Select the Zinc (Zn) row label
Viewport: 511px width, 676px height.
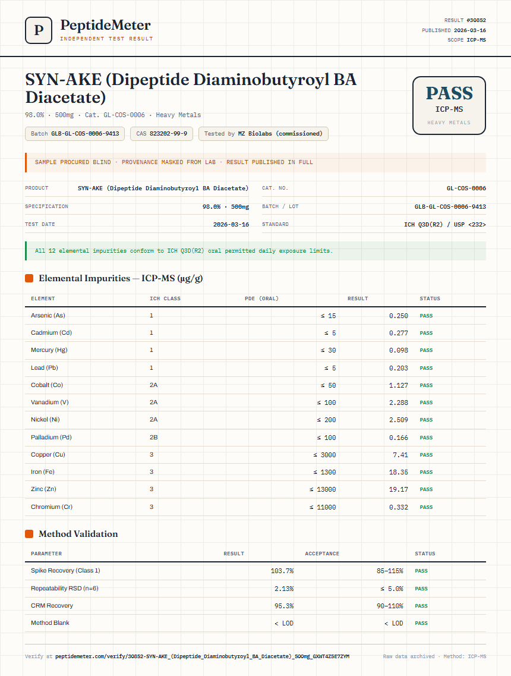click(43, 489)
